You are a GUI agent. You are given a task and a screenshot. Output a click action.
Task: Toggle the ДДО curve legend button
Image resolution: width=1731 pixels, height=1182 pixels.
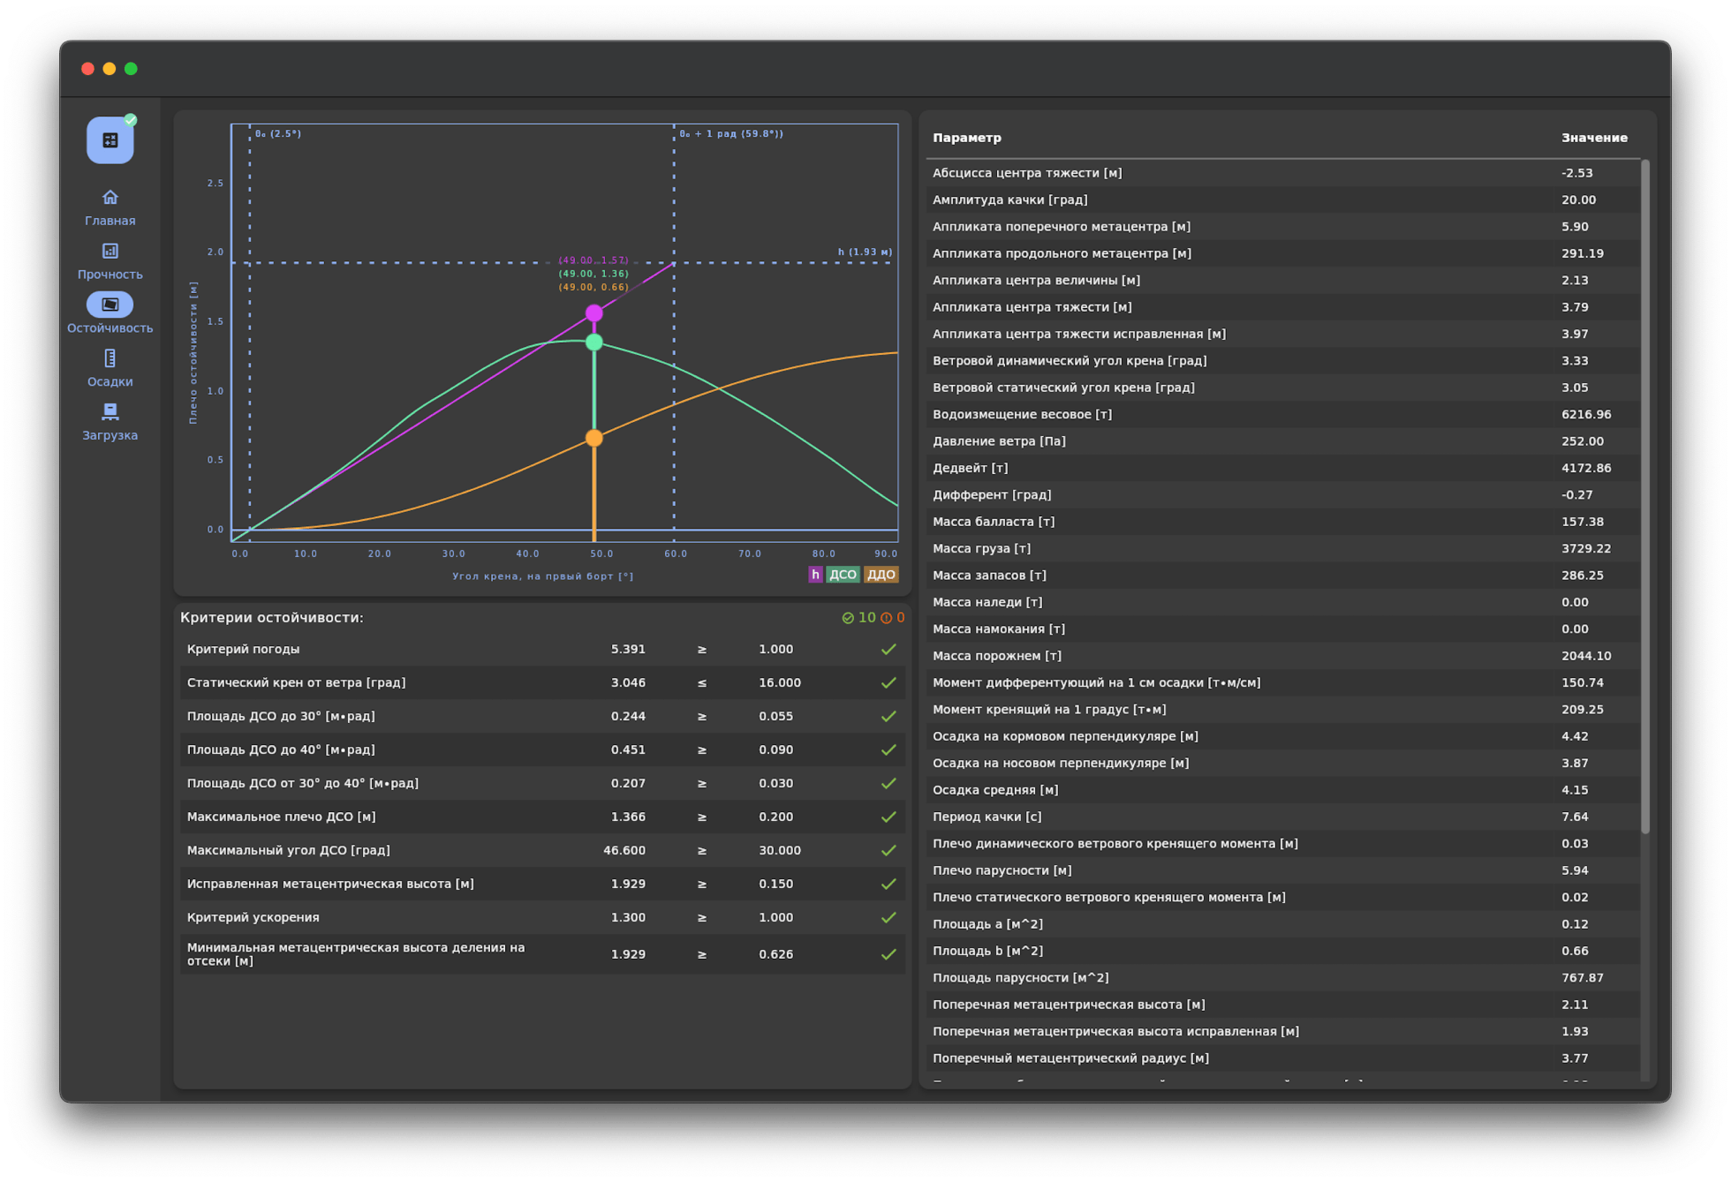tap(881, 575)
